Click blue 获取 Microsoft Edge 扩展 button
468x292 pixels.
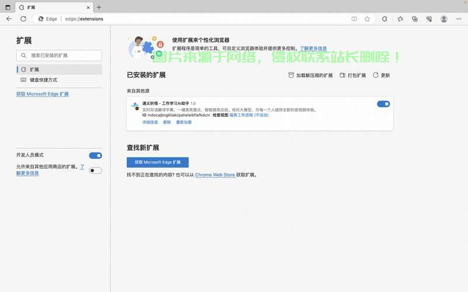point(158,162)
